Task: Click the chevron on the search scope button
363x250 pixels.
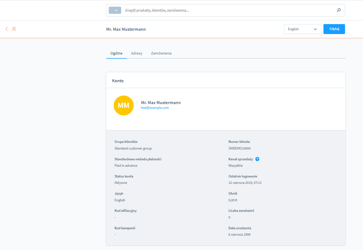Action: 116,10
